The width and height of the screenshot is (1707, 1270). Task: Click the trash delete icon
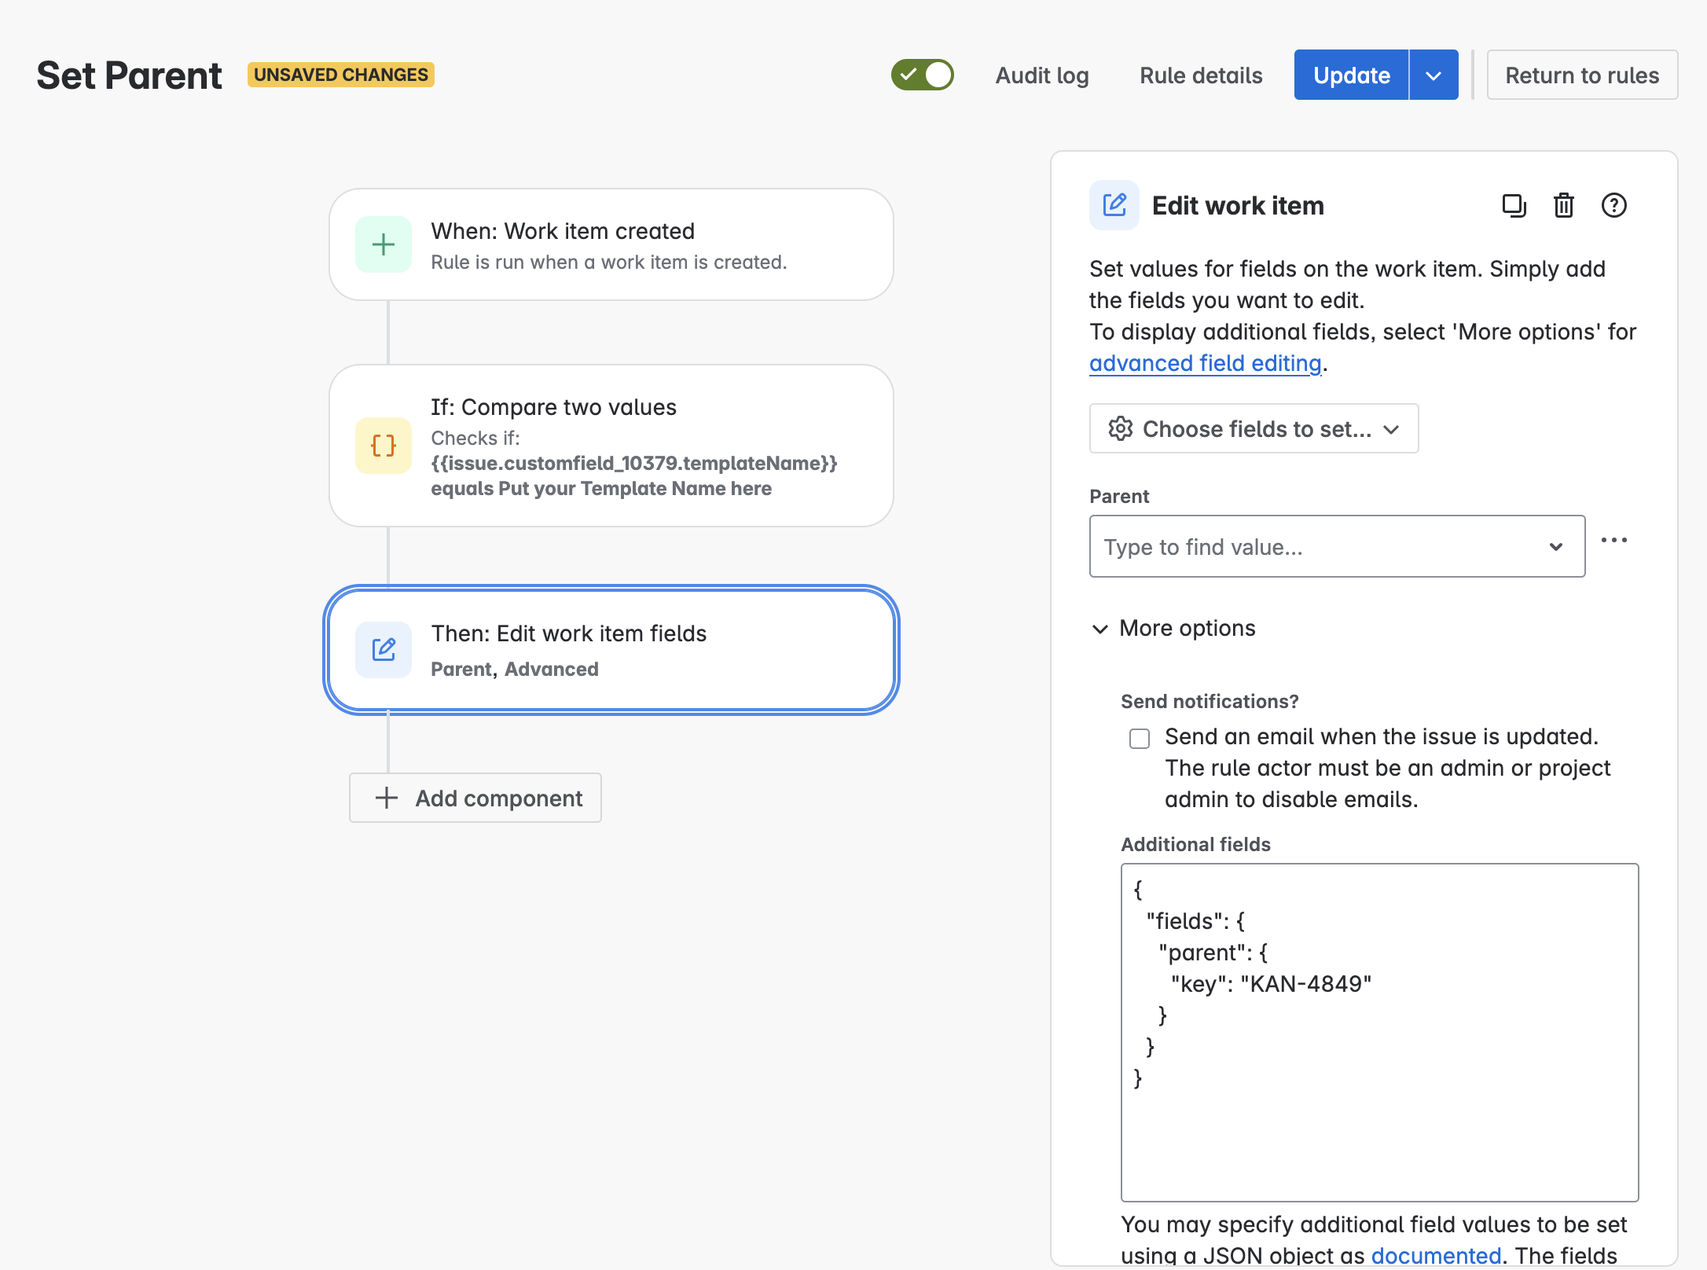1564,206
